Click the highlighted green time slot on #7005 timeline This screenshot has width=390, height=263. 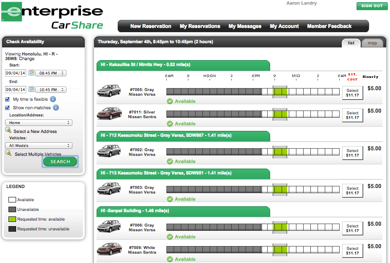point(279,91)
